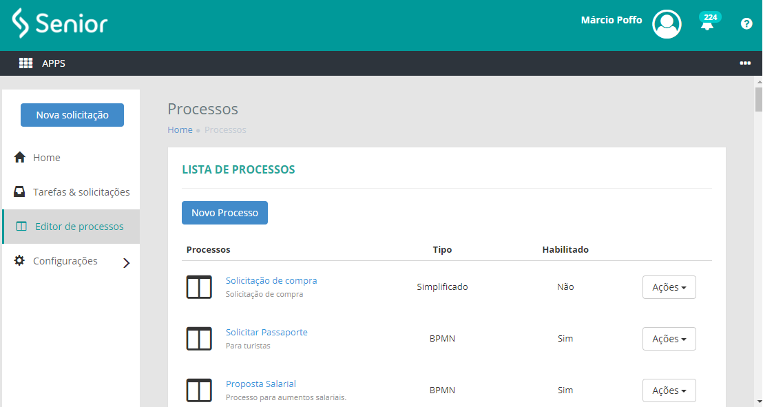Open the APPS grid menu
Screen dimensions: 763x407
(x=25, y=63)
